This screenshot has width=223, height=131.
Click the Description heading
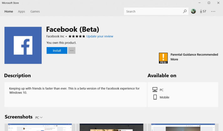[18, 75]
